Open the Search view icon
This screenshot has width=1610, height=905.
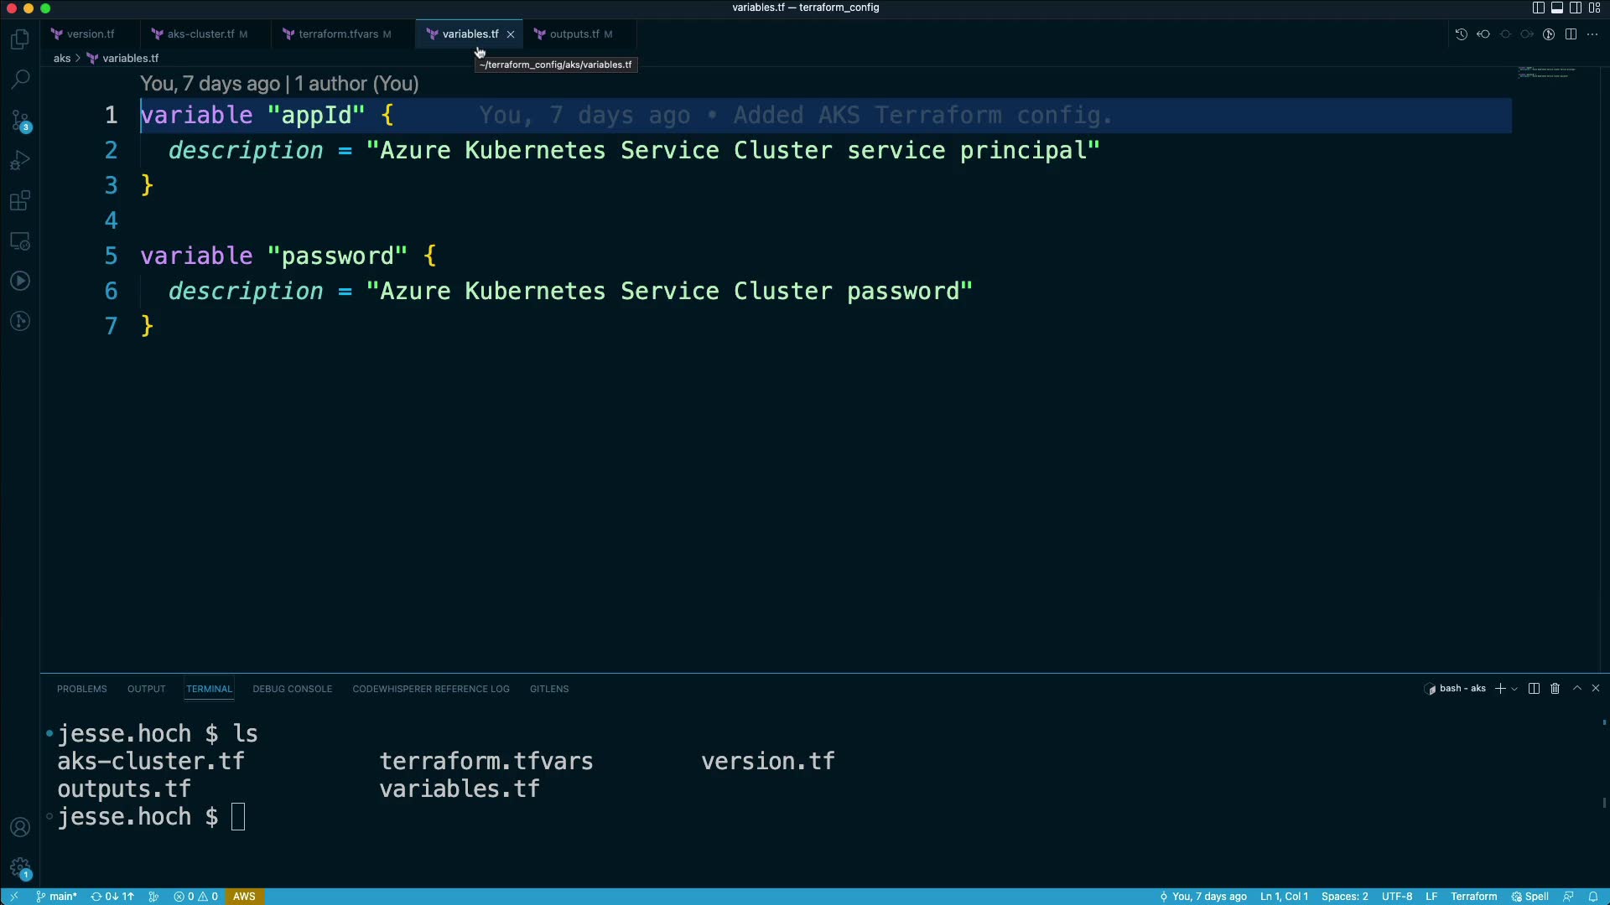20,80
